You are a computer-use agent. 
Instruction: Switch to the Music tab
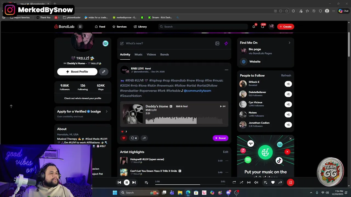tap(138, 54)
